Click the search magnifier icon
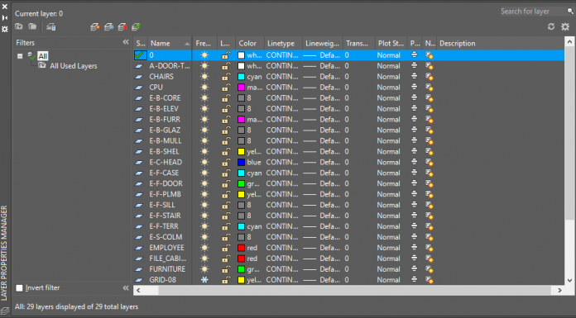Viewport: 576px width, 318px height. point(570,12)
